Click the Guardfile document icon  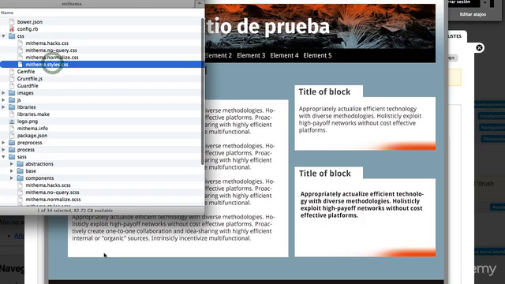coord(12,86)
